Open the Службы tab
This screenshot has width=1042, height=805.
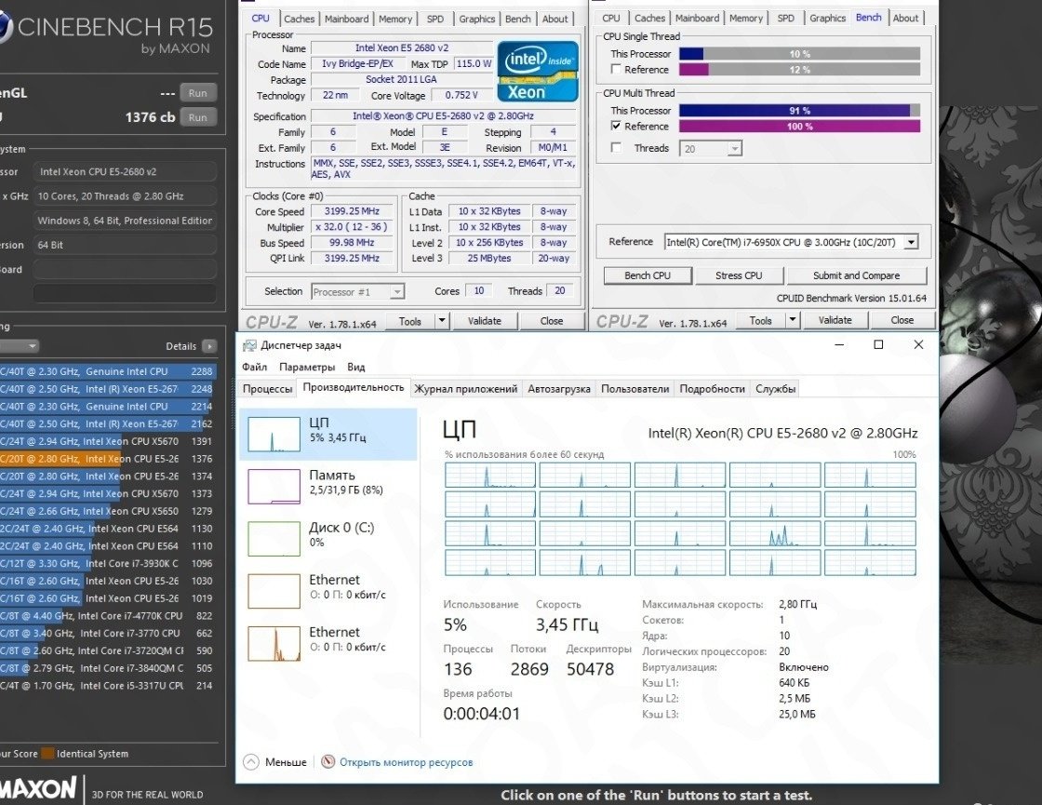(x=775, y=389)
